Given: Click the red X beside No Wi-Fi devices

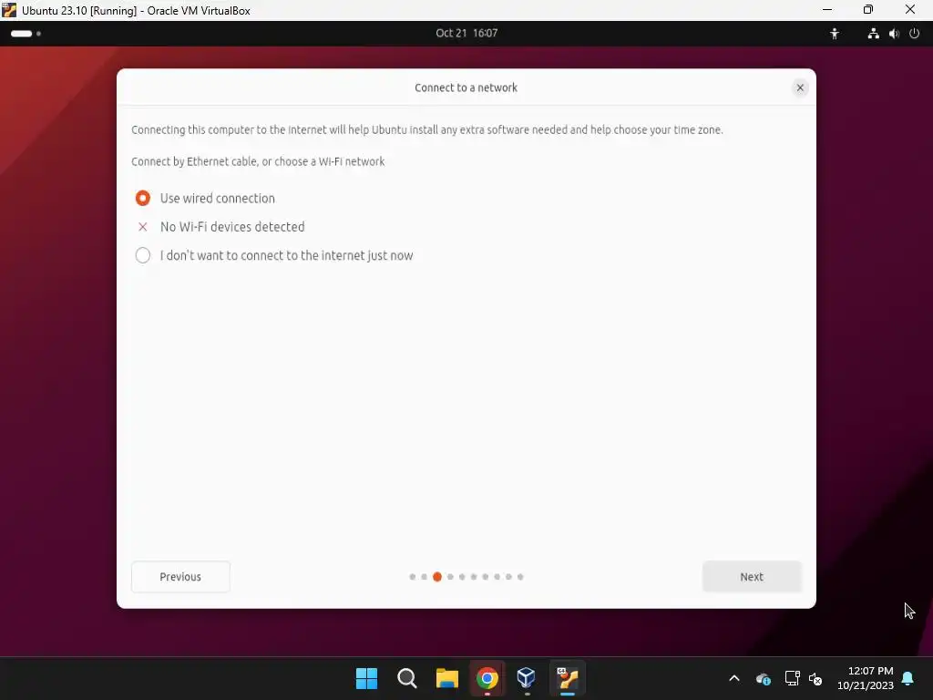Looking at the screenshot, I should point(143,227).
